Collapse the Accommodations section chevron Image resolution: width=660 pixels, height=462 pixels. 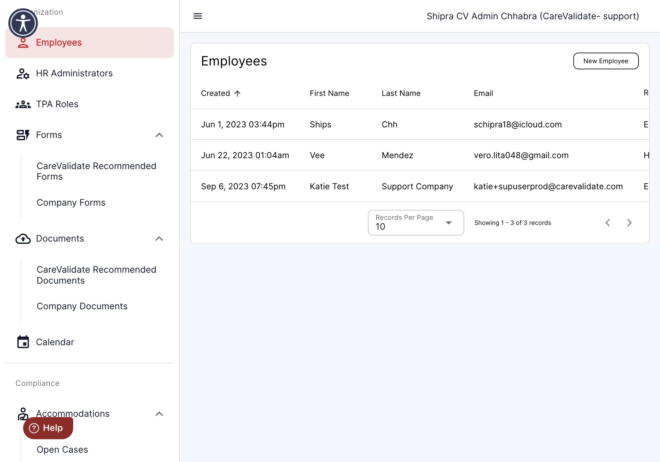159,414
